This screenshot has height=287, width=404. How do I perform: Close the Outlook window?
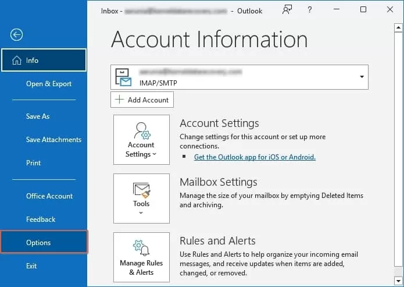point(390,9)
